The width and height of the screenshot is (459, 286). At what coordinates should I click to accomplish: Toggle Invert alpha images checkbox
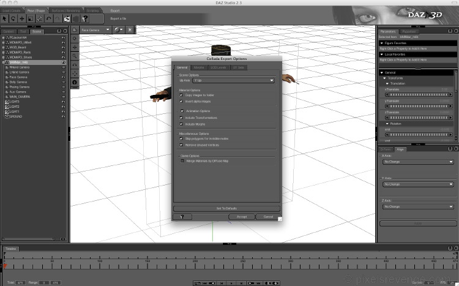(x=181, y=102)
